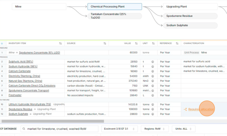Viewport: 227px width, 136px height.
Task: Open unit info icon for Sodium Sulphate row
Action: coord(153,114)
